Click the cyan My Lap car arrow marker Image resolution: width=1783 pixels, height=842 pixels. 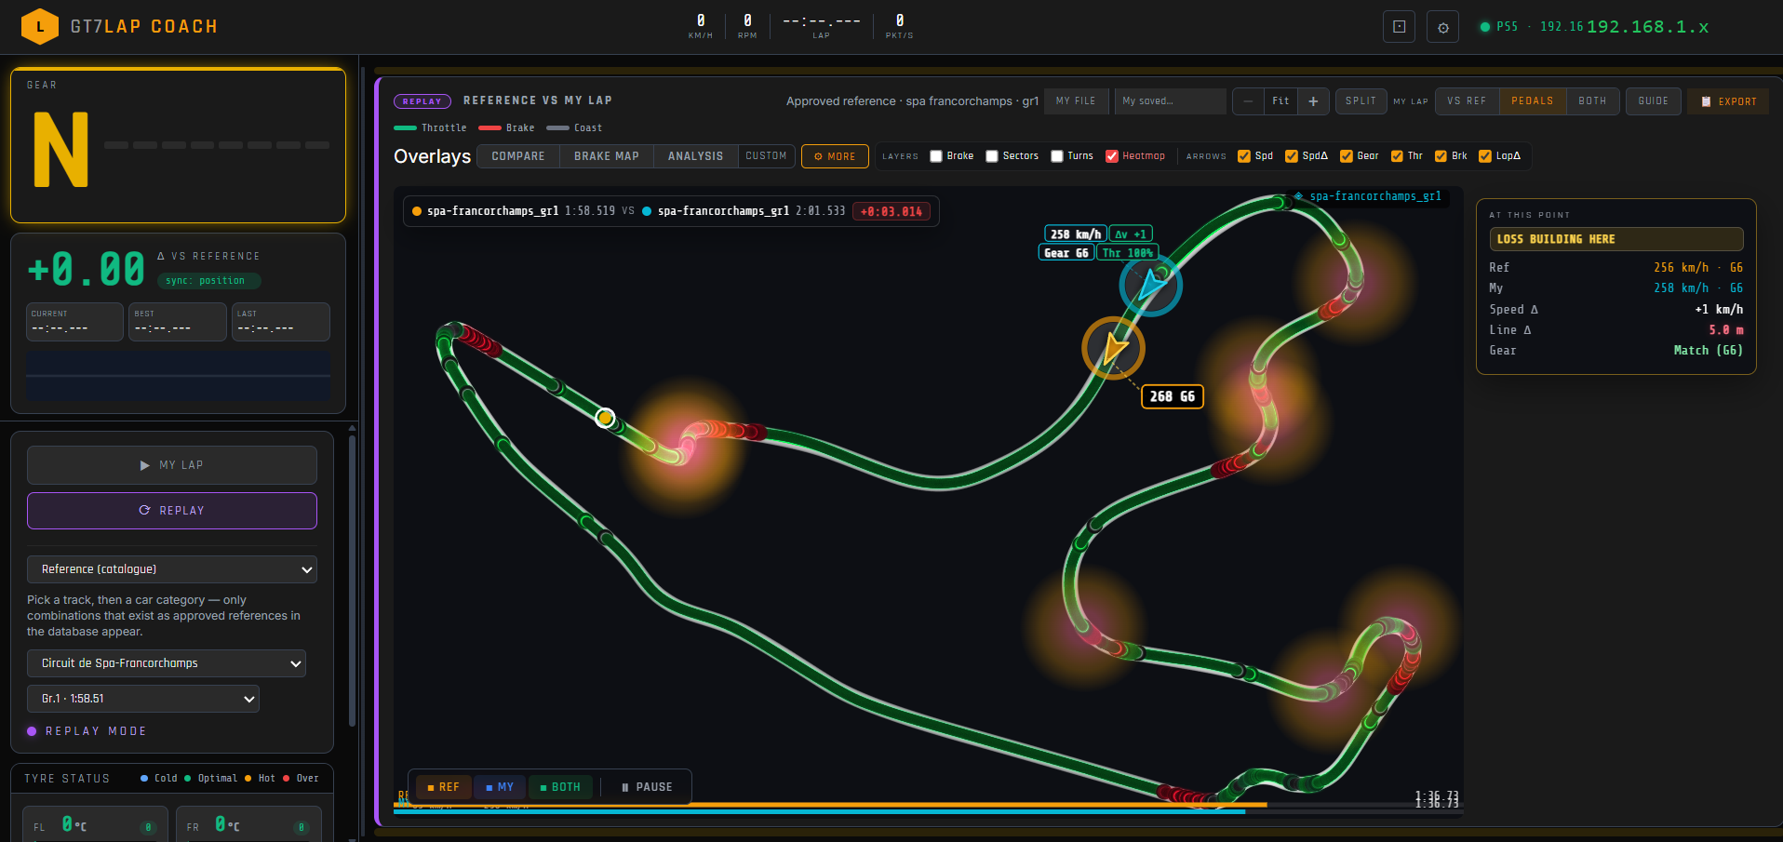(1150, 285)
